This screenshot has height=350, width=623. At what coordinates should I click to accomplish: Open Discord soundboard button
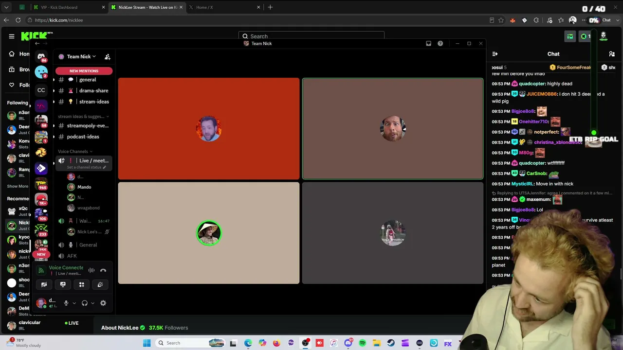tap(100, 284)
